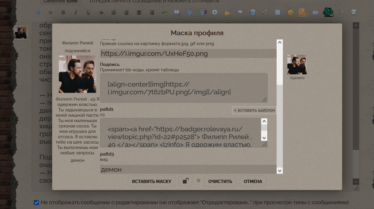Align text right
The height and width of the screenshot is (209, 374).
point(152,13)
